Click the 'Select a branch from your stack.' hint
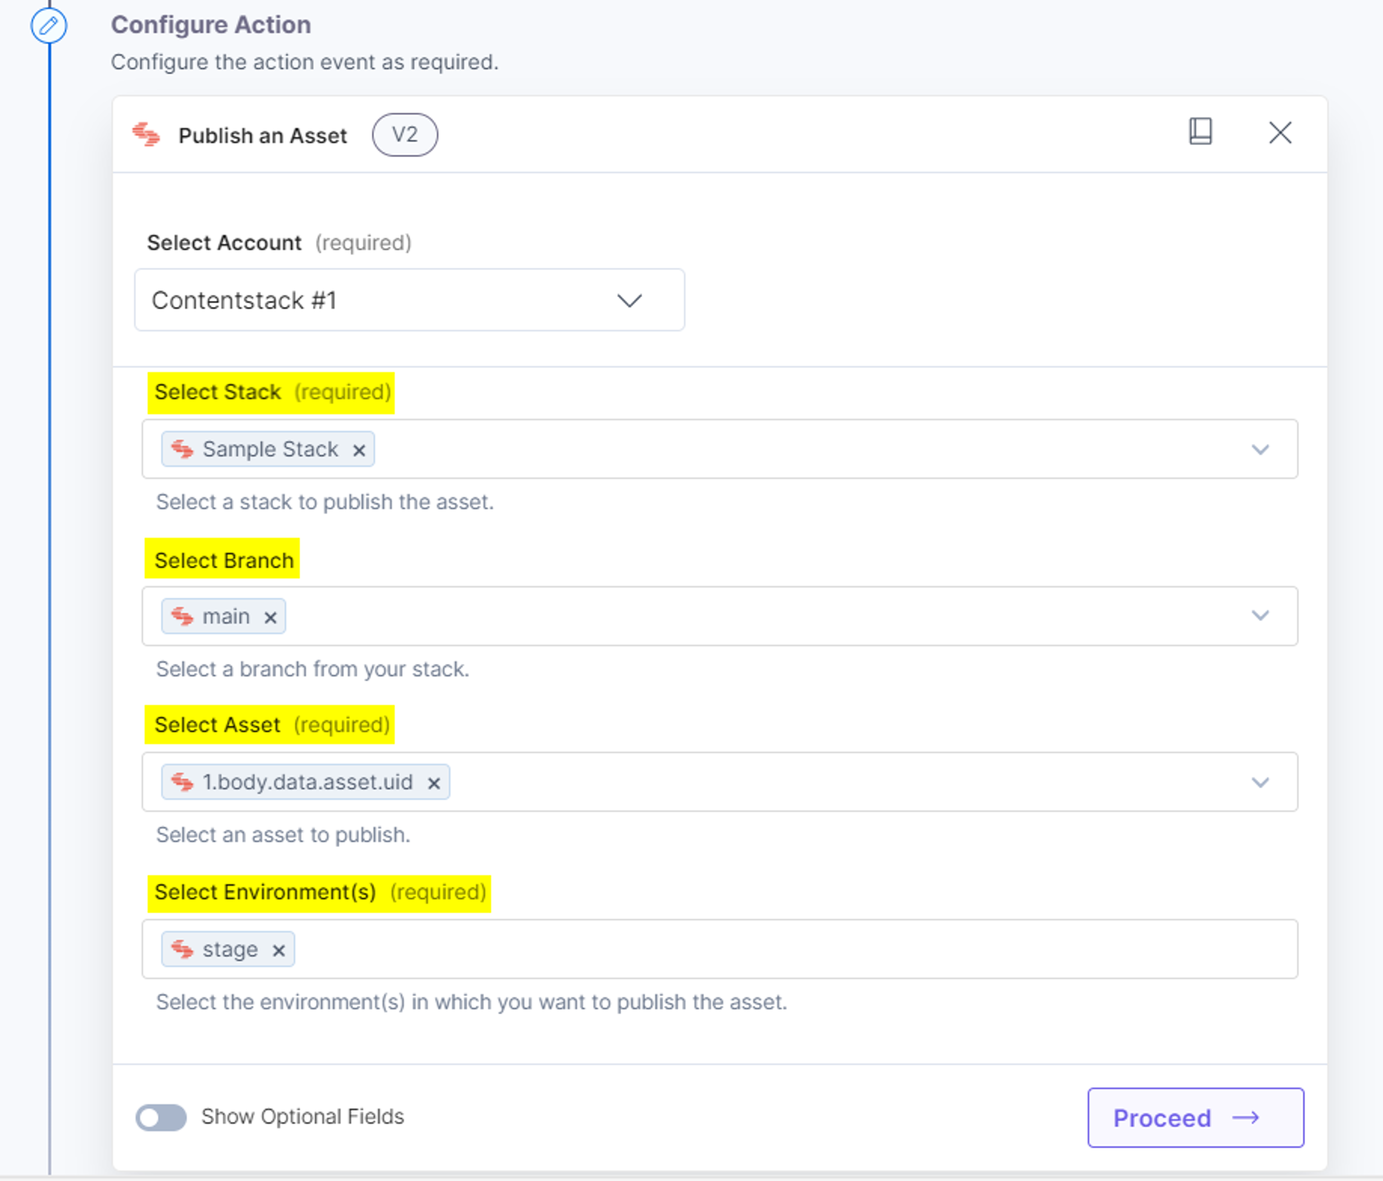 (x=312, y=669)
